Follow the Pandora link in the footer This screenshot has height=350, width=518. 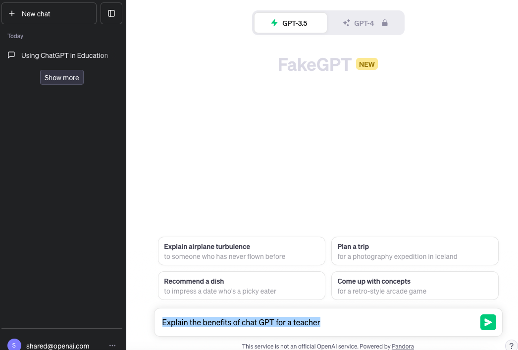coord(403,347)
